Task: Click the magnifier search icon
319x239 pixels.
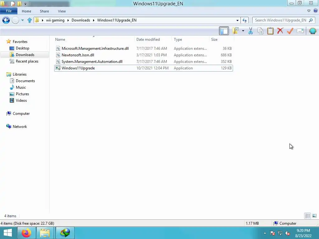Action: (311, 20)
